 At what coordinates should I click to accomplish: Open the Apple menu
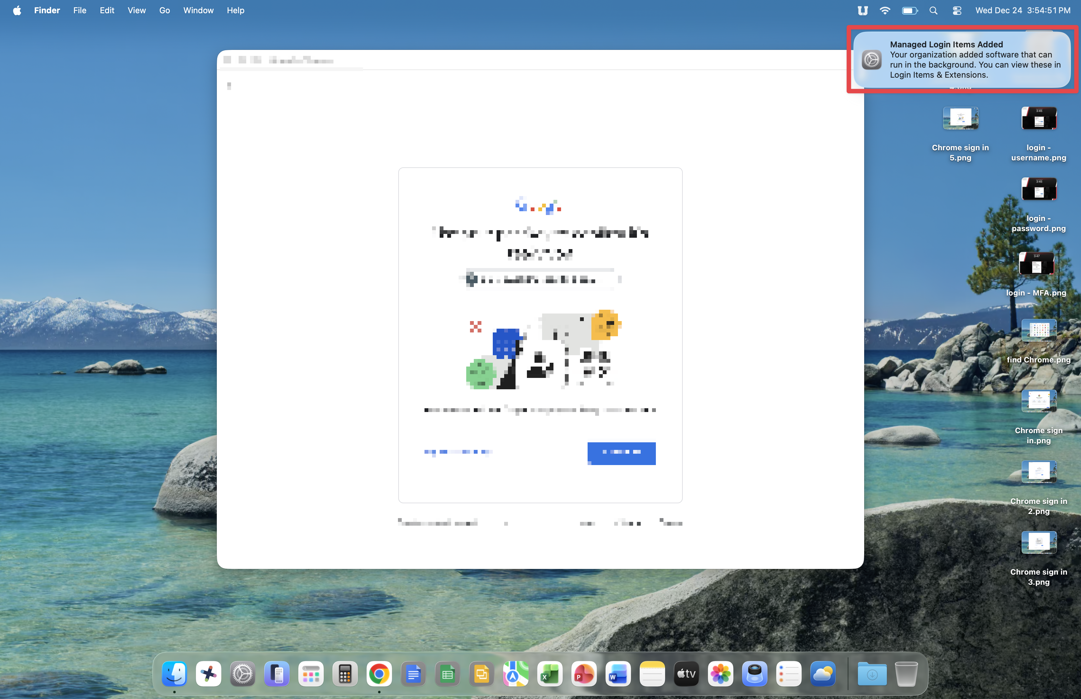[x=17, y=10]
